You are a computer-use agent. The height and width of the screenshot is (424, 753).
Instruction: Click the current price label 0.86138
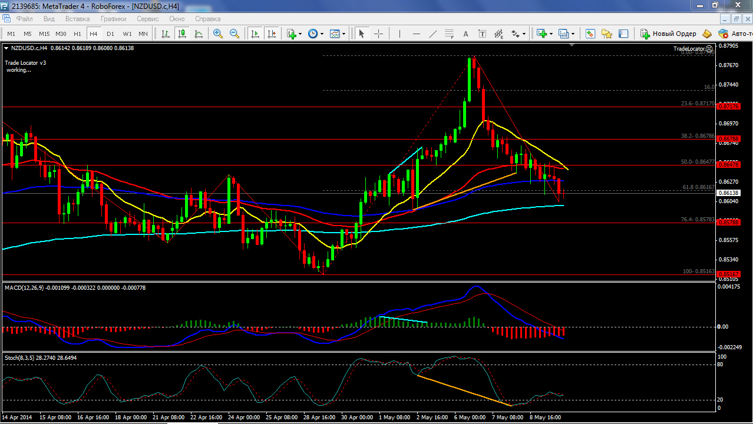click(729, 193)
